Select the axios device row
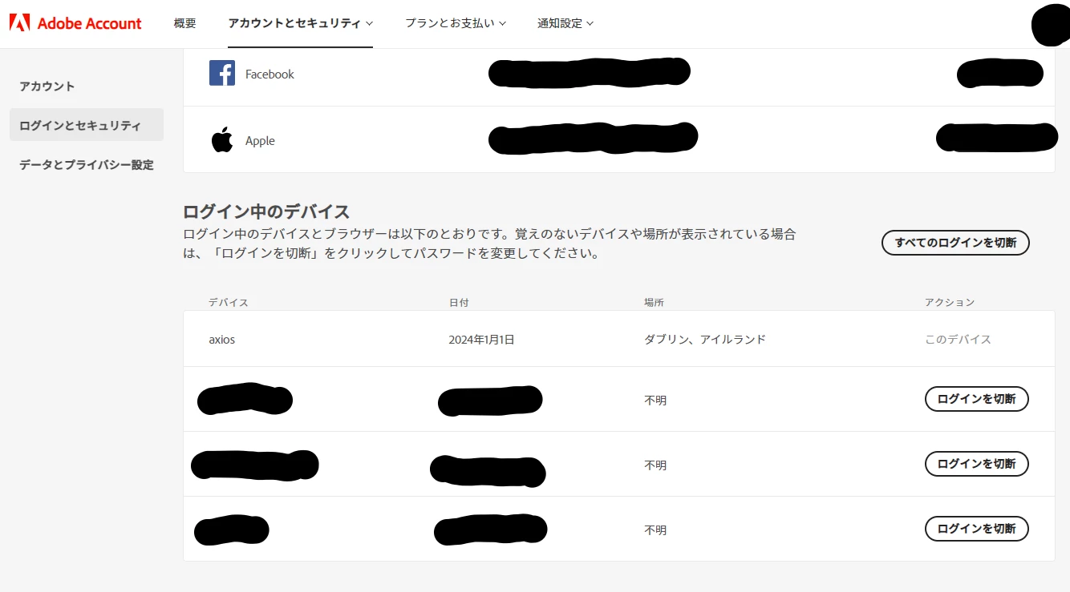Viewport: 1070px width, 592px height. point(619,339)
